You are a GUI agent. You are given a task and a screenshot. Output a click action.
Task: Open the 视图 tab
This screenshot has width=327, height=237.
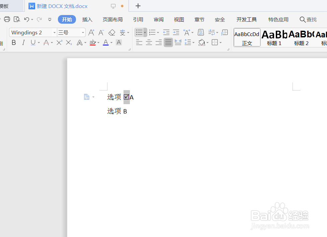click(179, 20)
